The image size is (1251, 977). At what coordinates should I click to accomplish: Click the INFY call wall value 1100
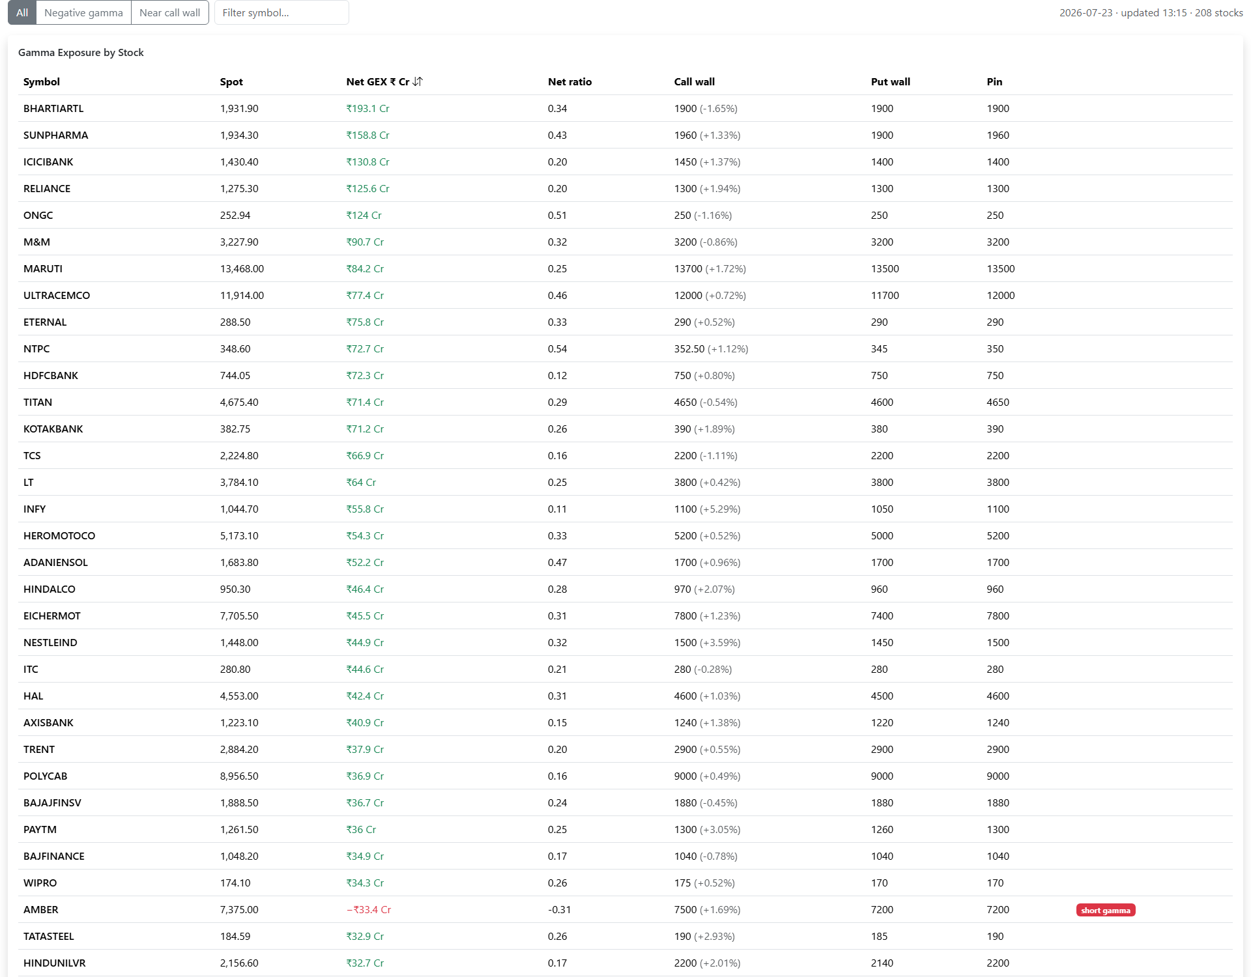(x=685, y=509)
